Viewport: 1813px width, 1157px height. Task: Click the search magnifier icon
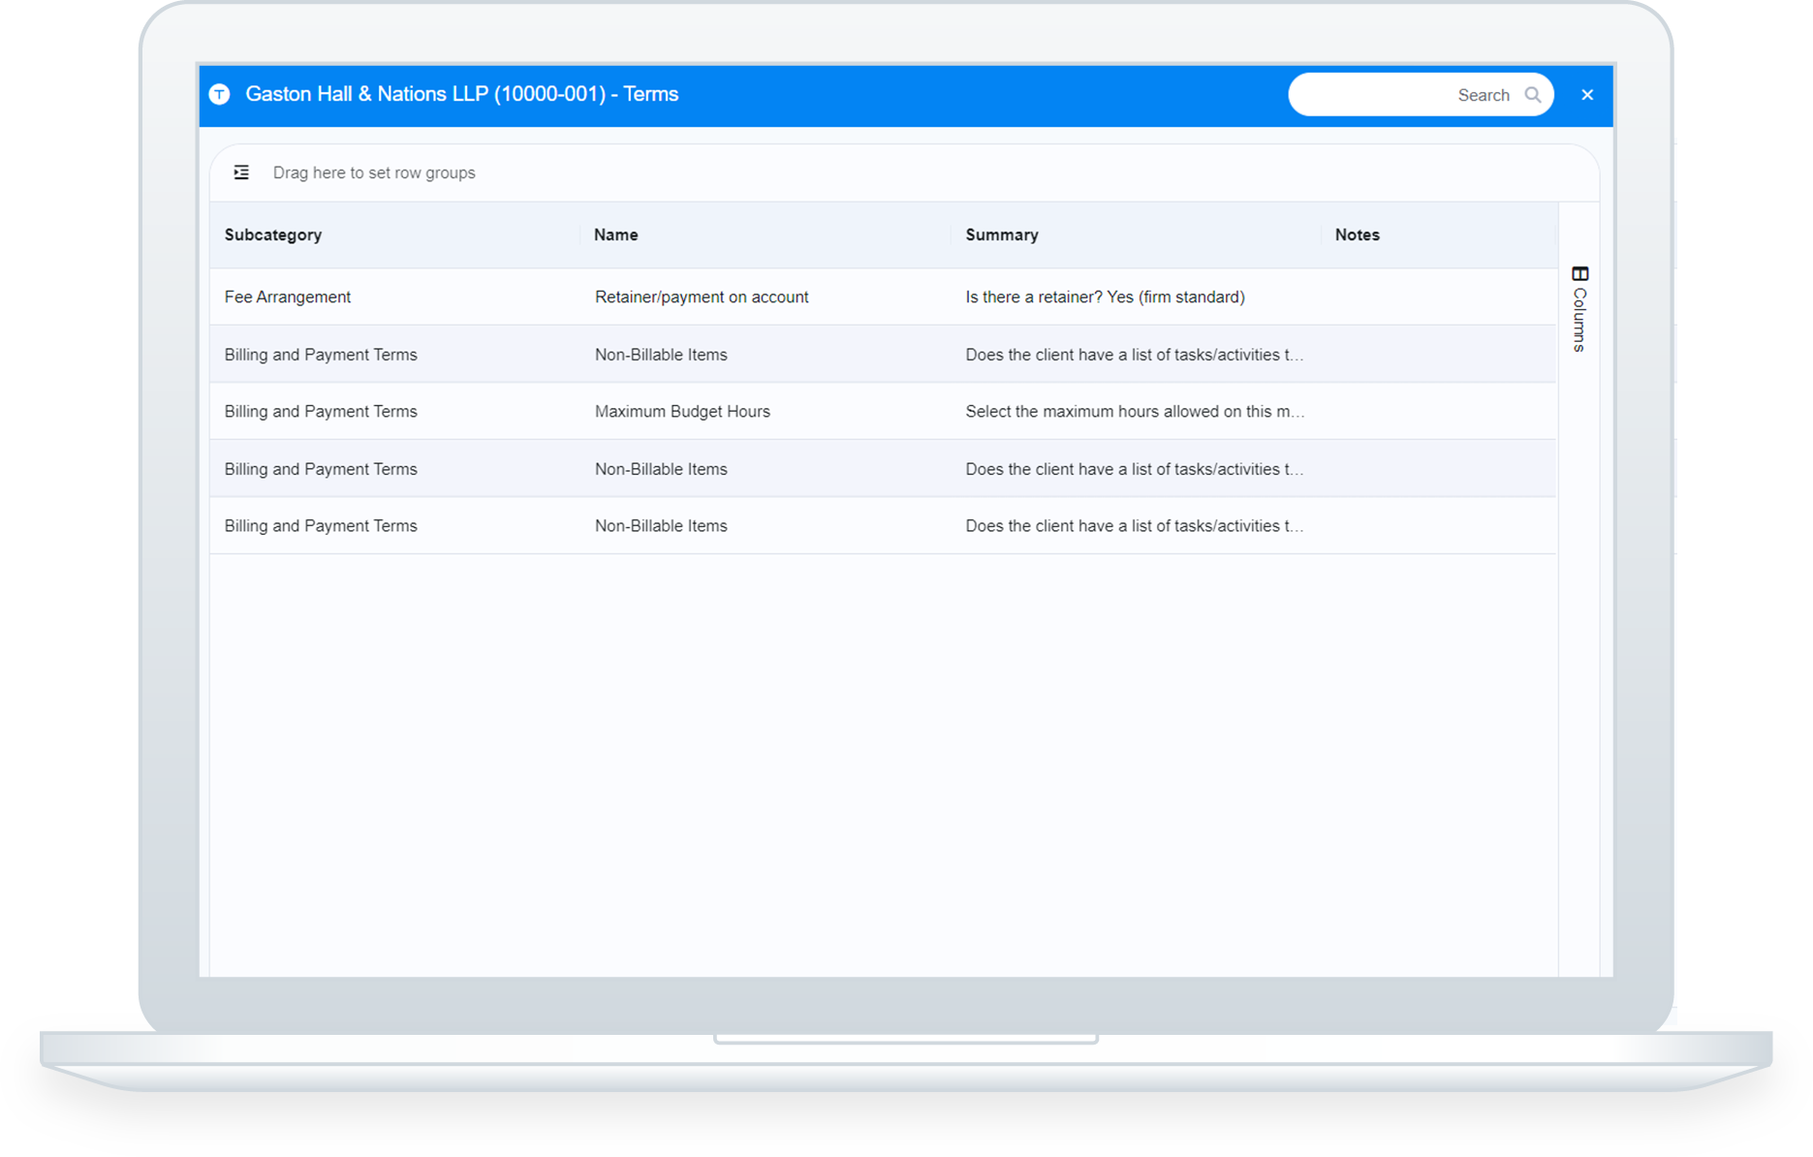[x=1533, y=94]
